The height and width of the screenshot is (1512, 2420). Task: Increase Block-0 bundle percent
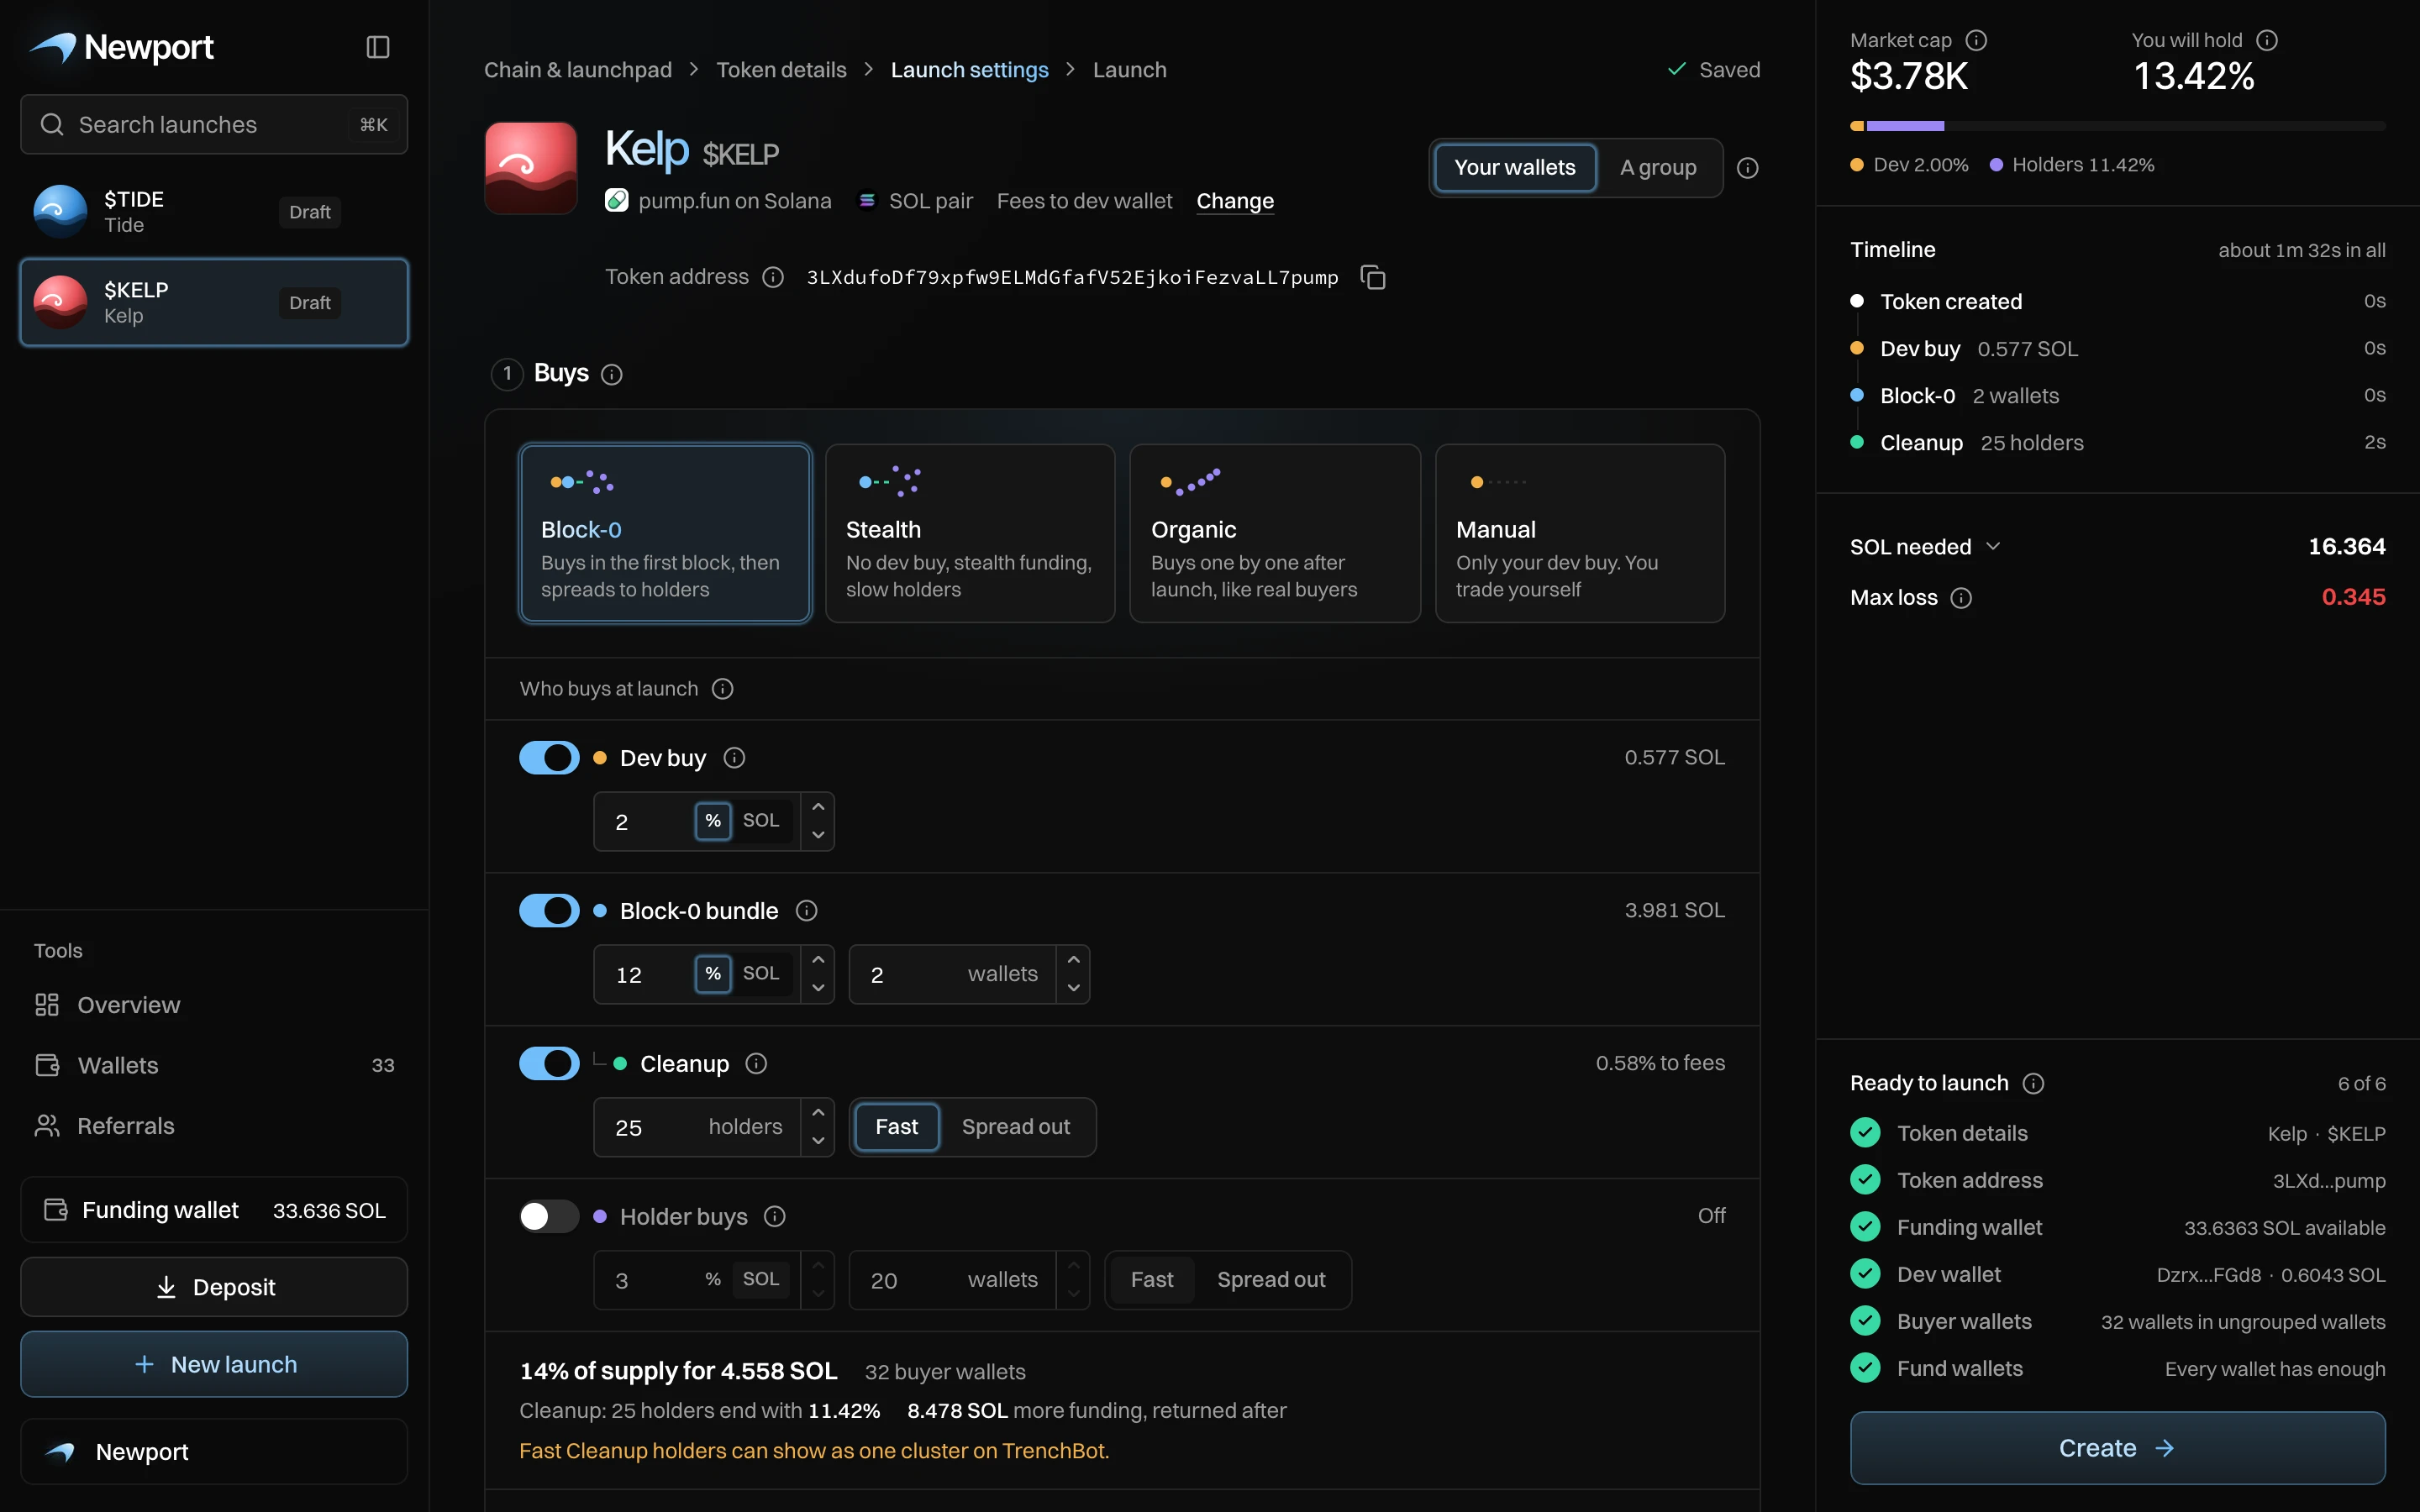pyautogui.click(x=818, y=960)
